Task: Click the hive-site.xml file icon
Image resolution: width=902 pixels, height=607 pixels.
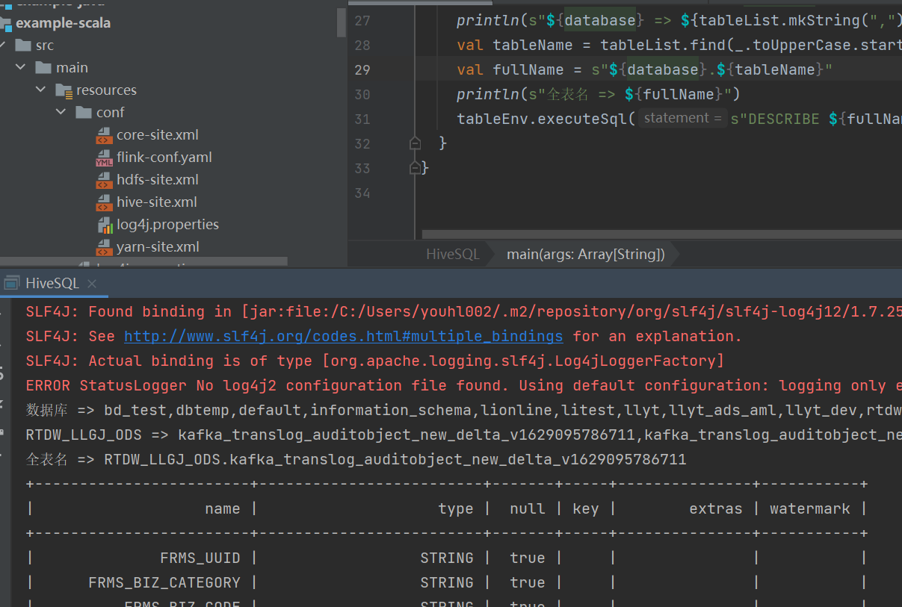Action: click(104, 202)
